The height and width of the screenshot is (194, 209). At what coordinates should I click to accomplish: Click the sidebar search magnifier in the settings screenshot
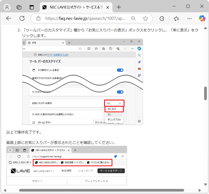click(139, 55)
